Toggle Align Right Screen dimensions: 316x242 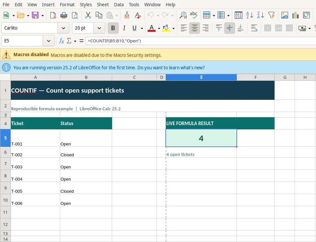206,28
